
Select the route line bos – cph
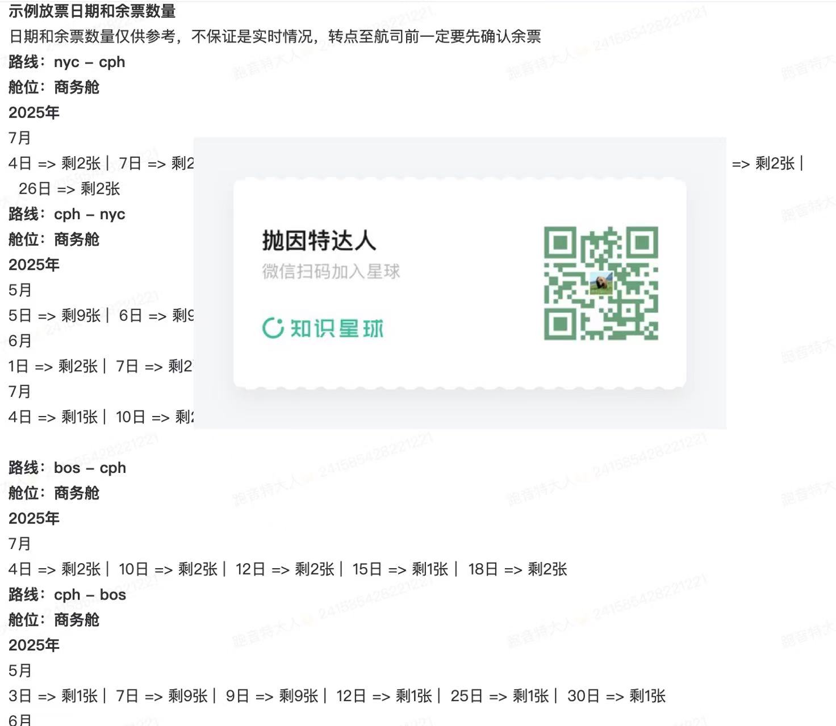pos(68,468)
